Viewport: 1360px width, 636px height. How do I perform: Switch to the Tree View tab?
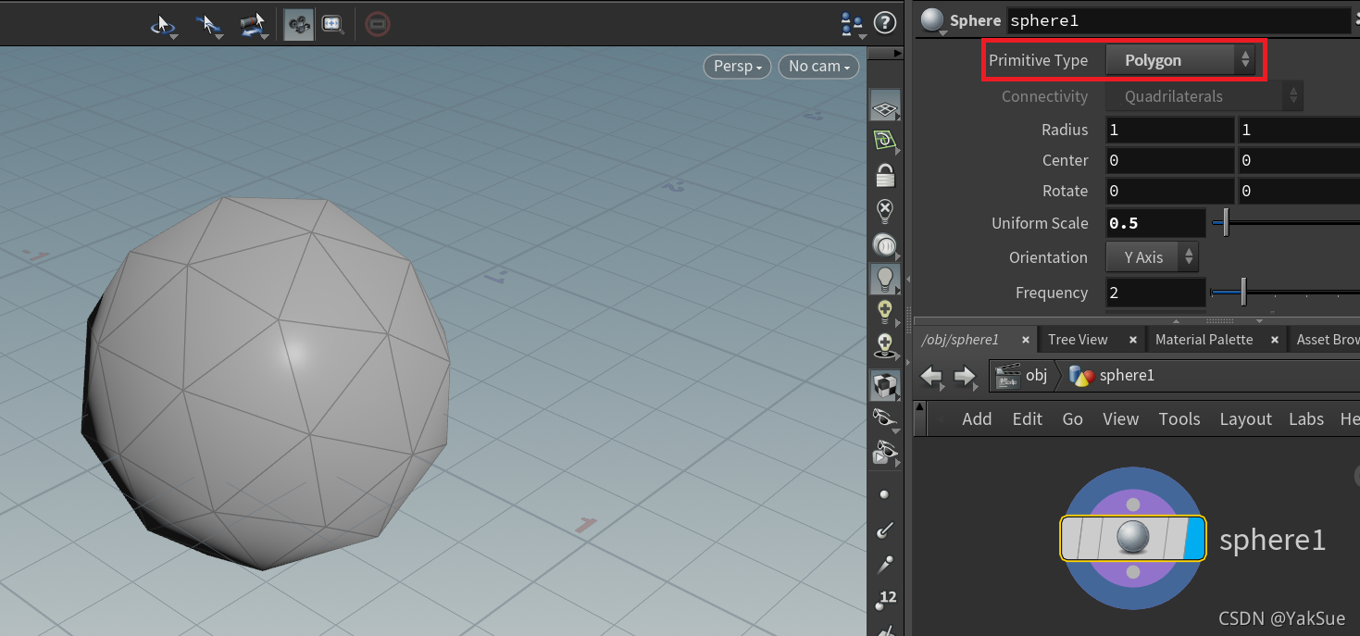[x=1078, y=340]
